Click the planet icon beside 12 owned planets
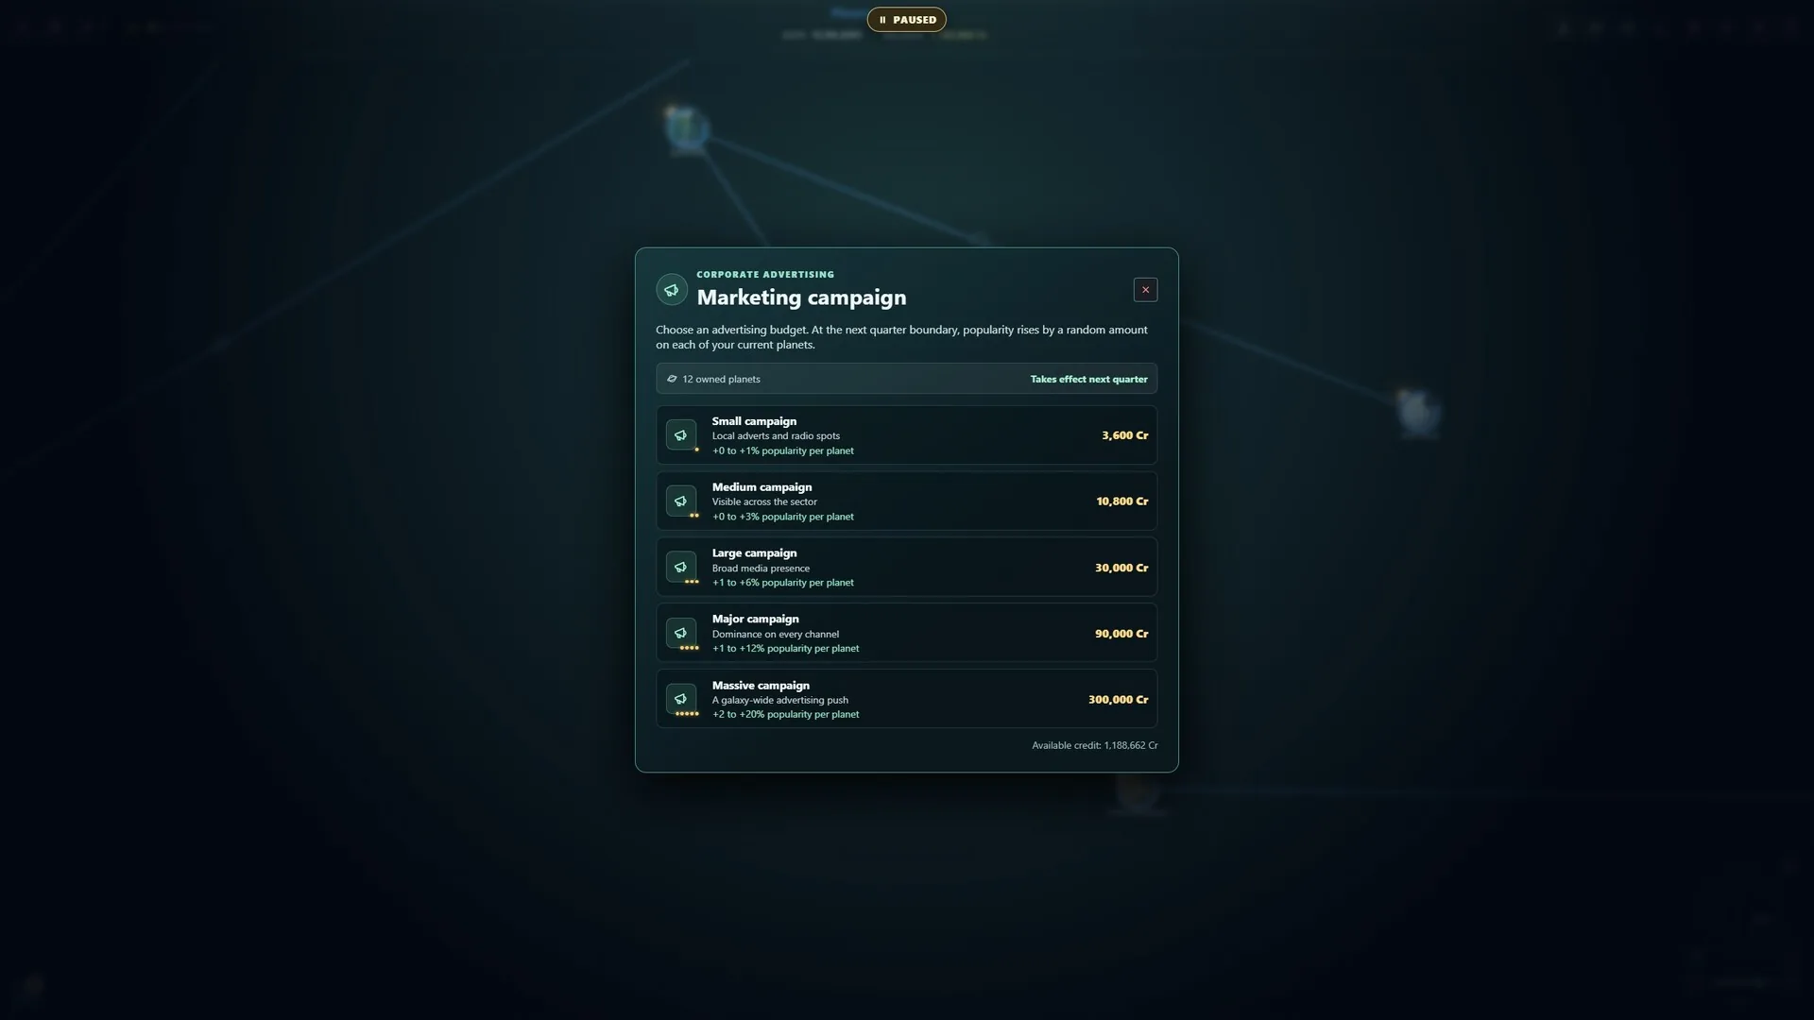 click(672, 379)
